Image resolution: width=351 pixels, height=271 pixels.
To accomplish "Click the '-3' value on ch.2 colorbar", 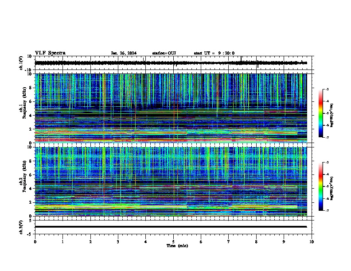I will tap(327, 163).
